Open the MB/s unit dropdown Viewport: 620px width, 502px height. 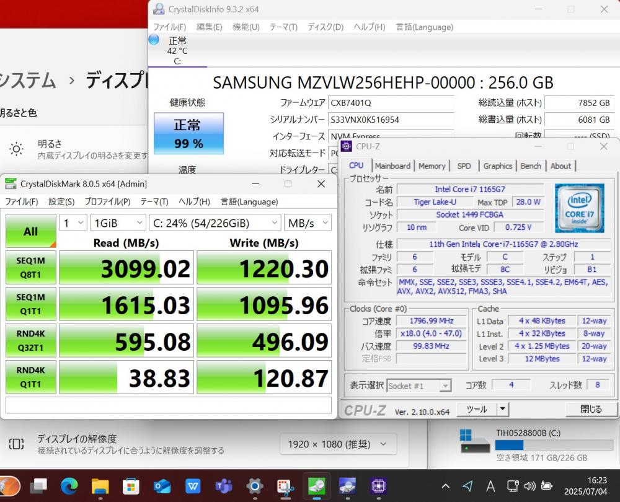pyautogui.click(x=308, y=223)
